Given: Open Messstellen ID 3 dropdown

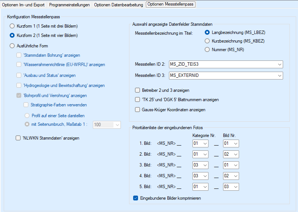Looking at the screenshot, I should (x=226, y=75).
